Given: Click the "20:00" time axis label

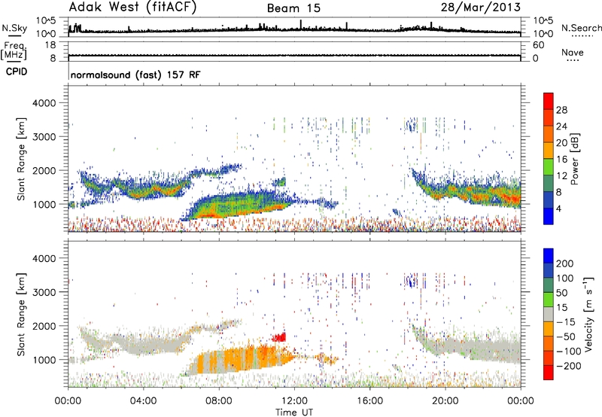Looking at the screenshot, I should 445,401.
